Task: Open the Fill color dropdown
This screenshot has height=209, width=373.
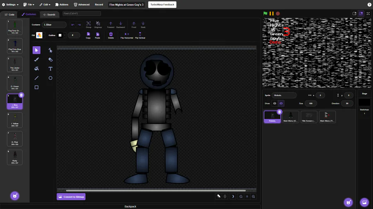Action: 39,36
